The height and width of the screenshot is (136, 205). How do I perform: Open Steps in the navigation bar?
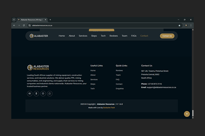click(x=94, y=36)
